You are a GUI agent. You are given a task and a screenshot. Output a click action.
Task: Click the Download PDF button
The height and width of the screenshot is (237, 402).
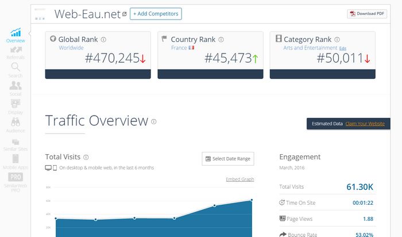coord(367,14)
